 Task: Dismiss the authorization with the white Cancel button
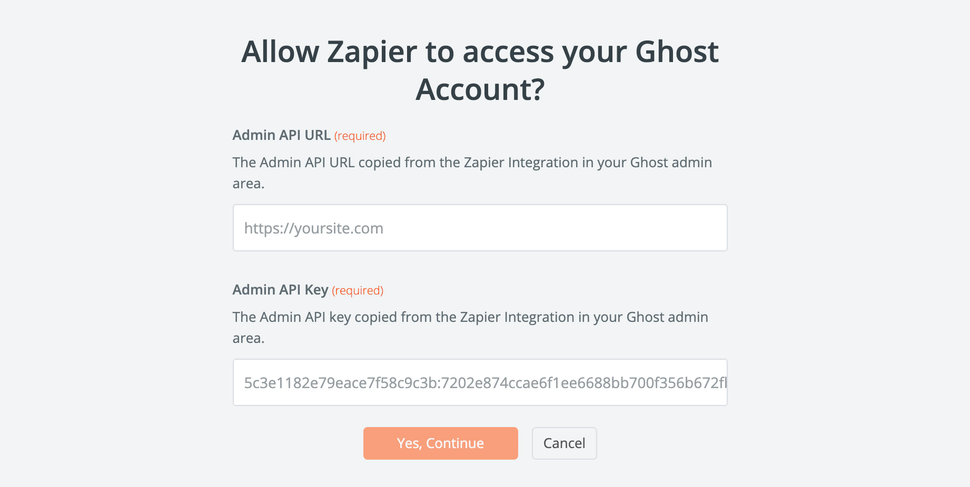564,443
